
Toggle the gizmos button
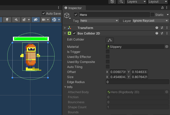pos(54,20)
